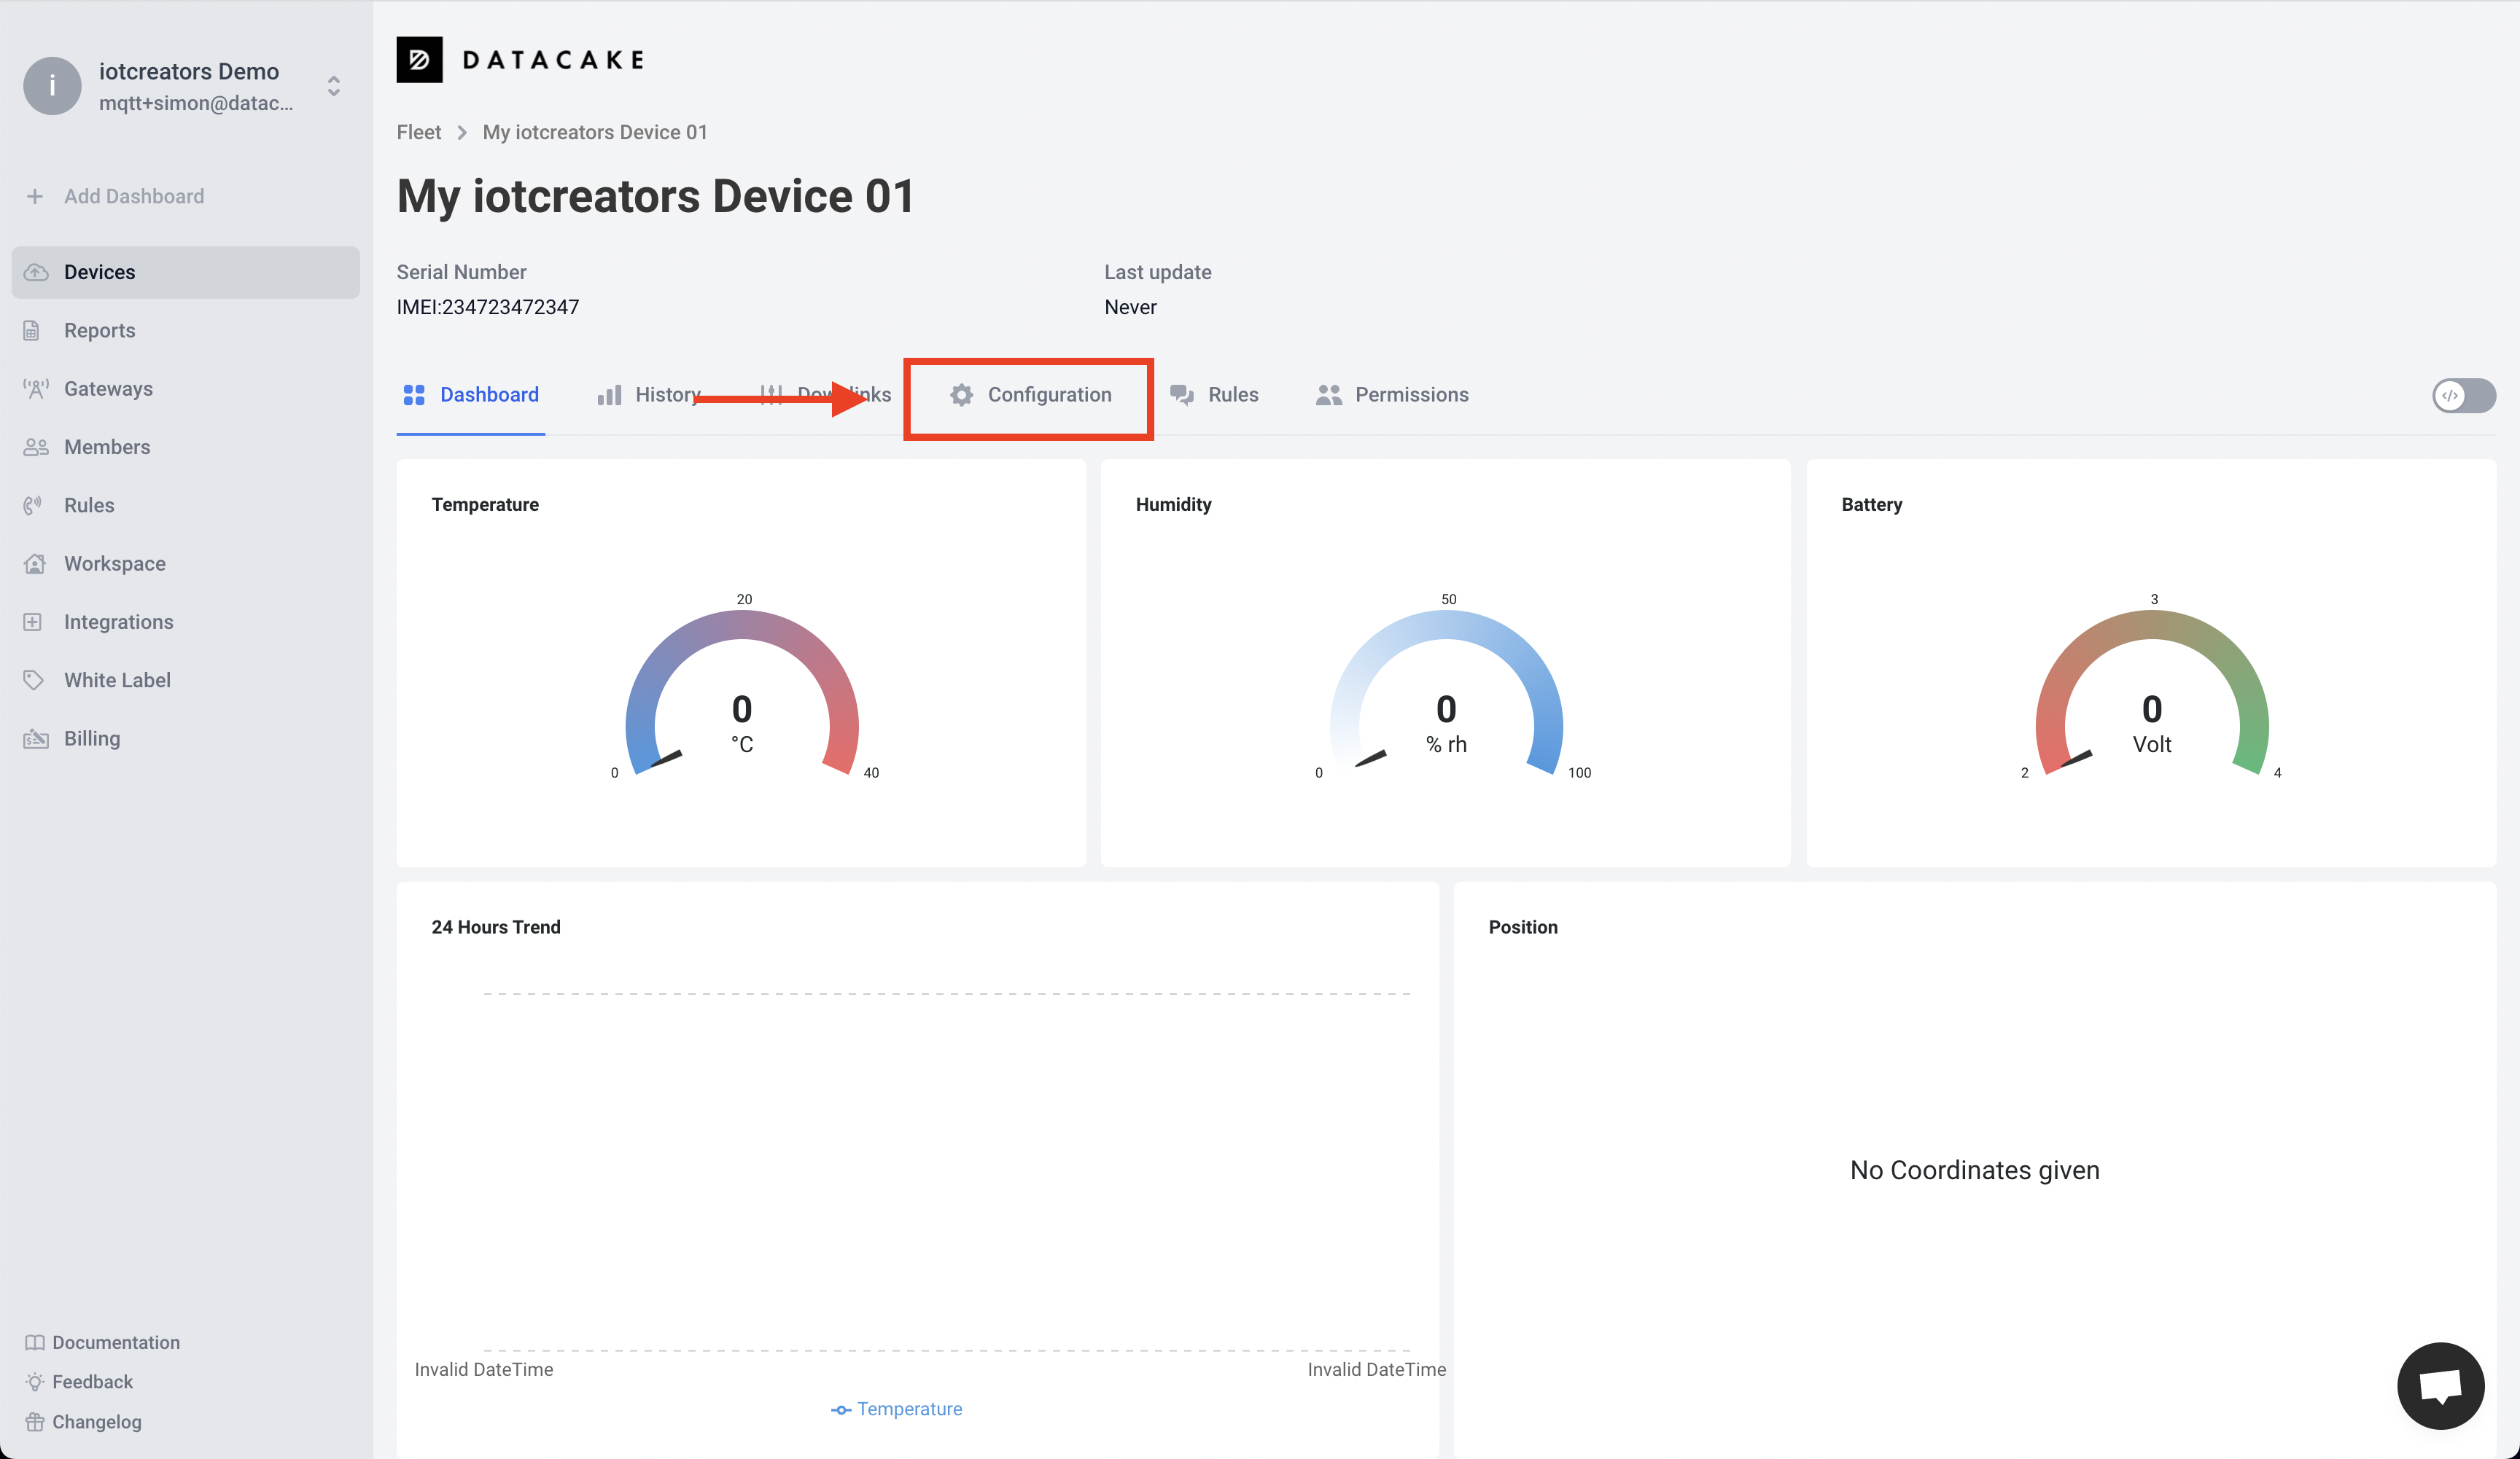Click the Members people icon
The image size is (2520, 1459).
tap(36, 447)
